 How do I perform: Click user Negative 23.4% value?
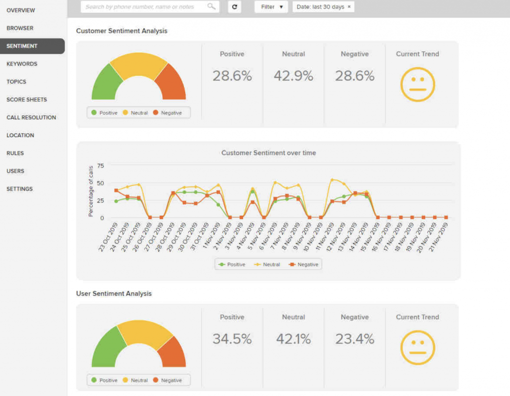click(x=355, y=339)
